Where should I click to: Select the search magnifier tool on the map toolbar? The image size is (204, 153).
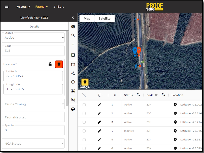[73, 35]
